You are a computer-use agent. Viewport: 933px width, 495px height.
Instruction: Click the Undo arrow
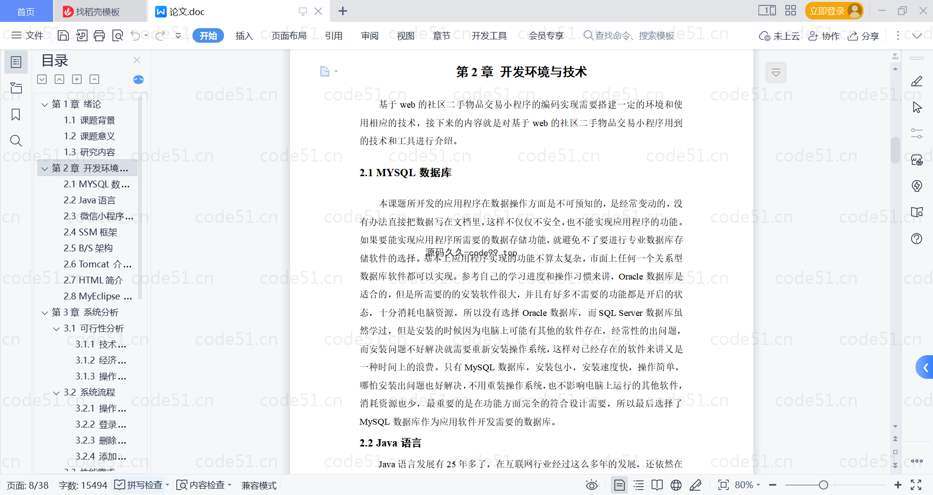(x=136, y=35)
